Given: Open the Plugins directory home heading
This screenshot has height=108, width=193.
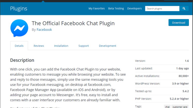Looking at the screenshot, I should coord(19,8).
